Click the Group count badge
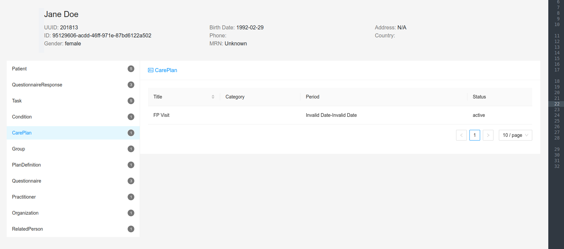 pos(131,149)
